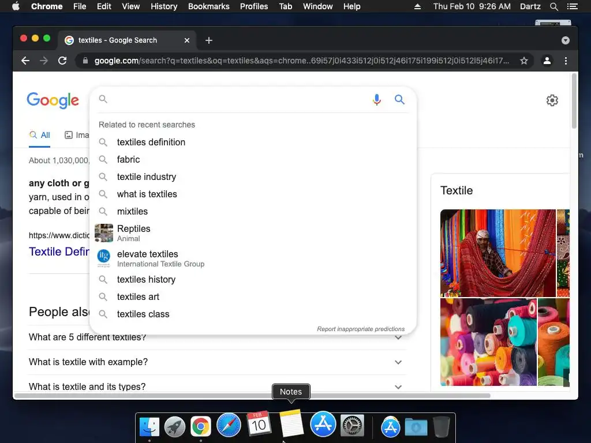Close the textiles Google Search tab
The image size is (591, 443).
click(187, 40)
